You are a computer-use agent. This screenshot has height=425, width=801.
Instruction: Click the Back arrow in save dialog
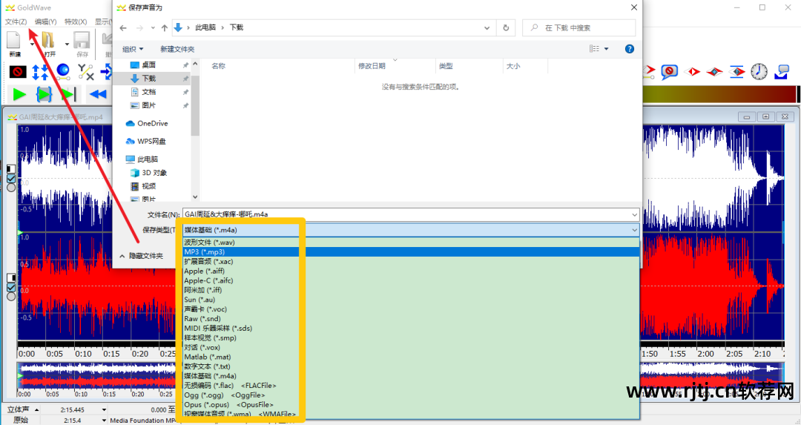[123, 28]
